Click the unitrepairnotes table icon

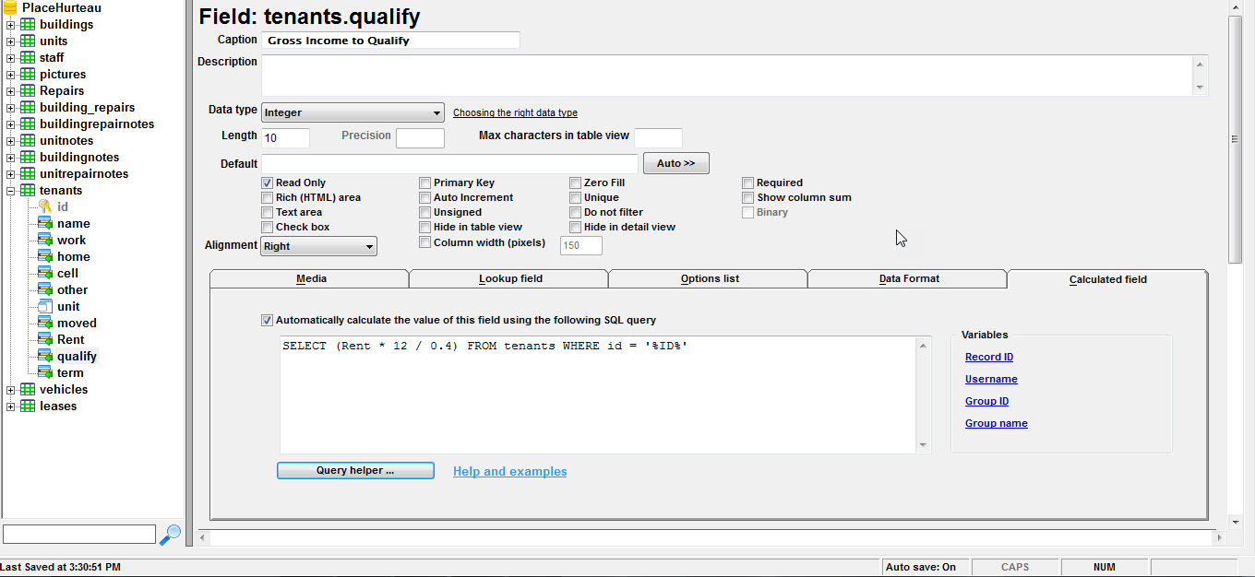(28, 174)
